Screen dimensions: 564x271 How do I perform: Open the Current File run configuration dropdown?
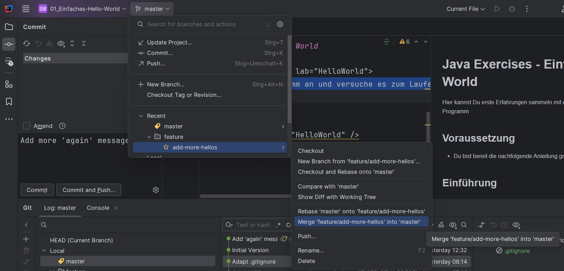click(466, 9)
